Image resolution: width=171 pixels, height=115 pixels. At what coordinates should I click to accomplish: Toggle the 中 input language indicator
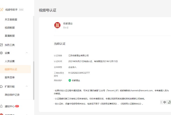164,102
